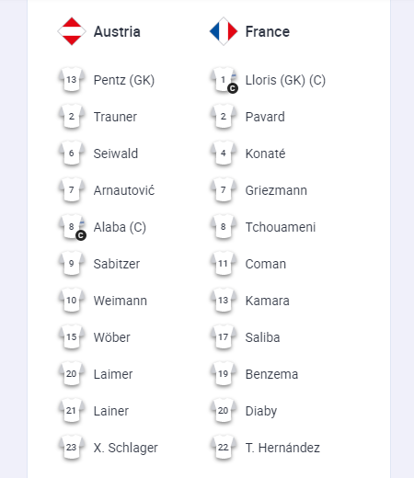The image size is (414, 478).
Task: Click Alaba's number 8 captain jersey icon
Action: (x=73, y=227)
